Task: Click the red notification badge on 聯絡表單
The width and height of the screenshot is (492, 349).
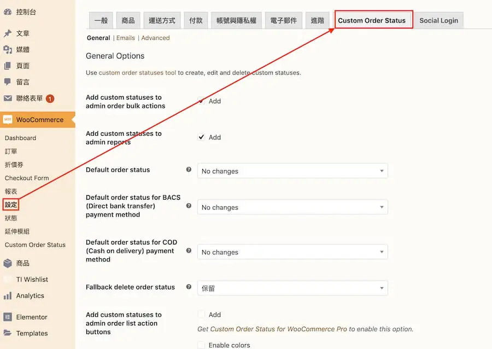Action: pyautogui.click(x=50, y=98)
